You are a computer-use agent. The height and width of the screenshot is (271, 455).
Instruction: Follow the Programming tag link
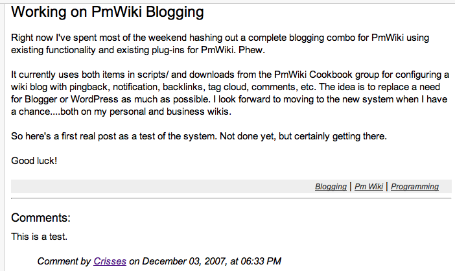pyautogui.click(x=415, y=187)
